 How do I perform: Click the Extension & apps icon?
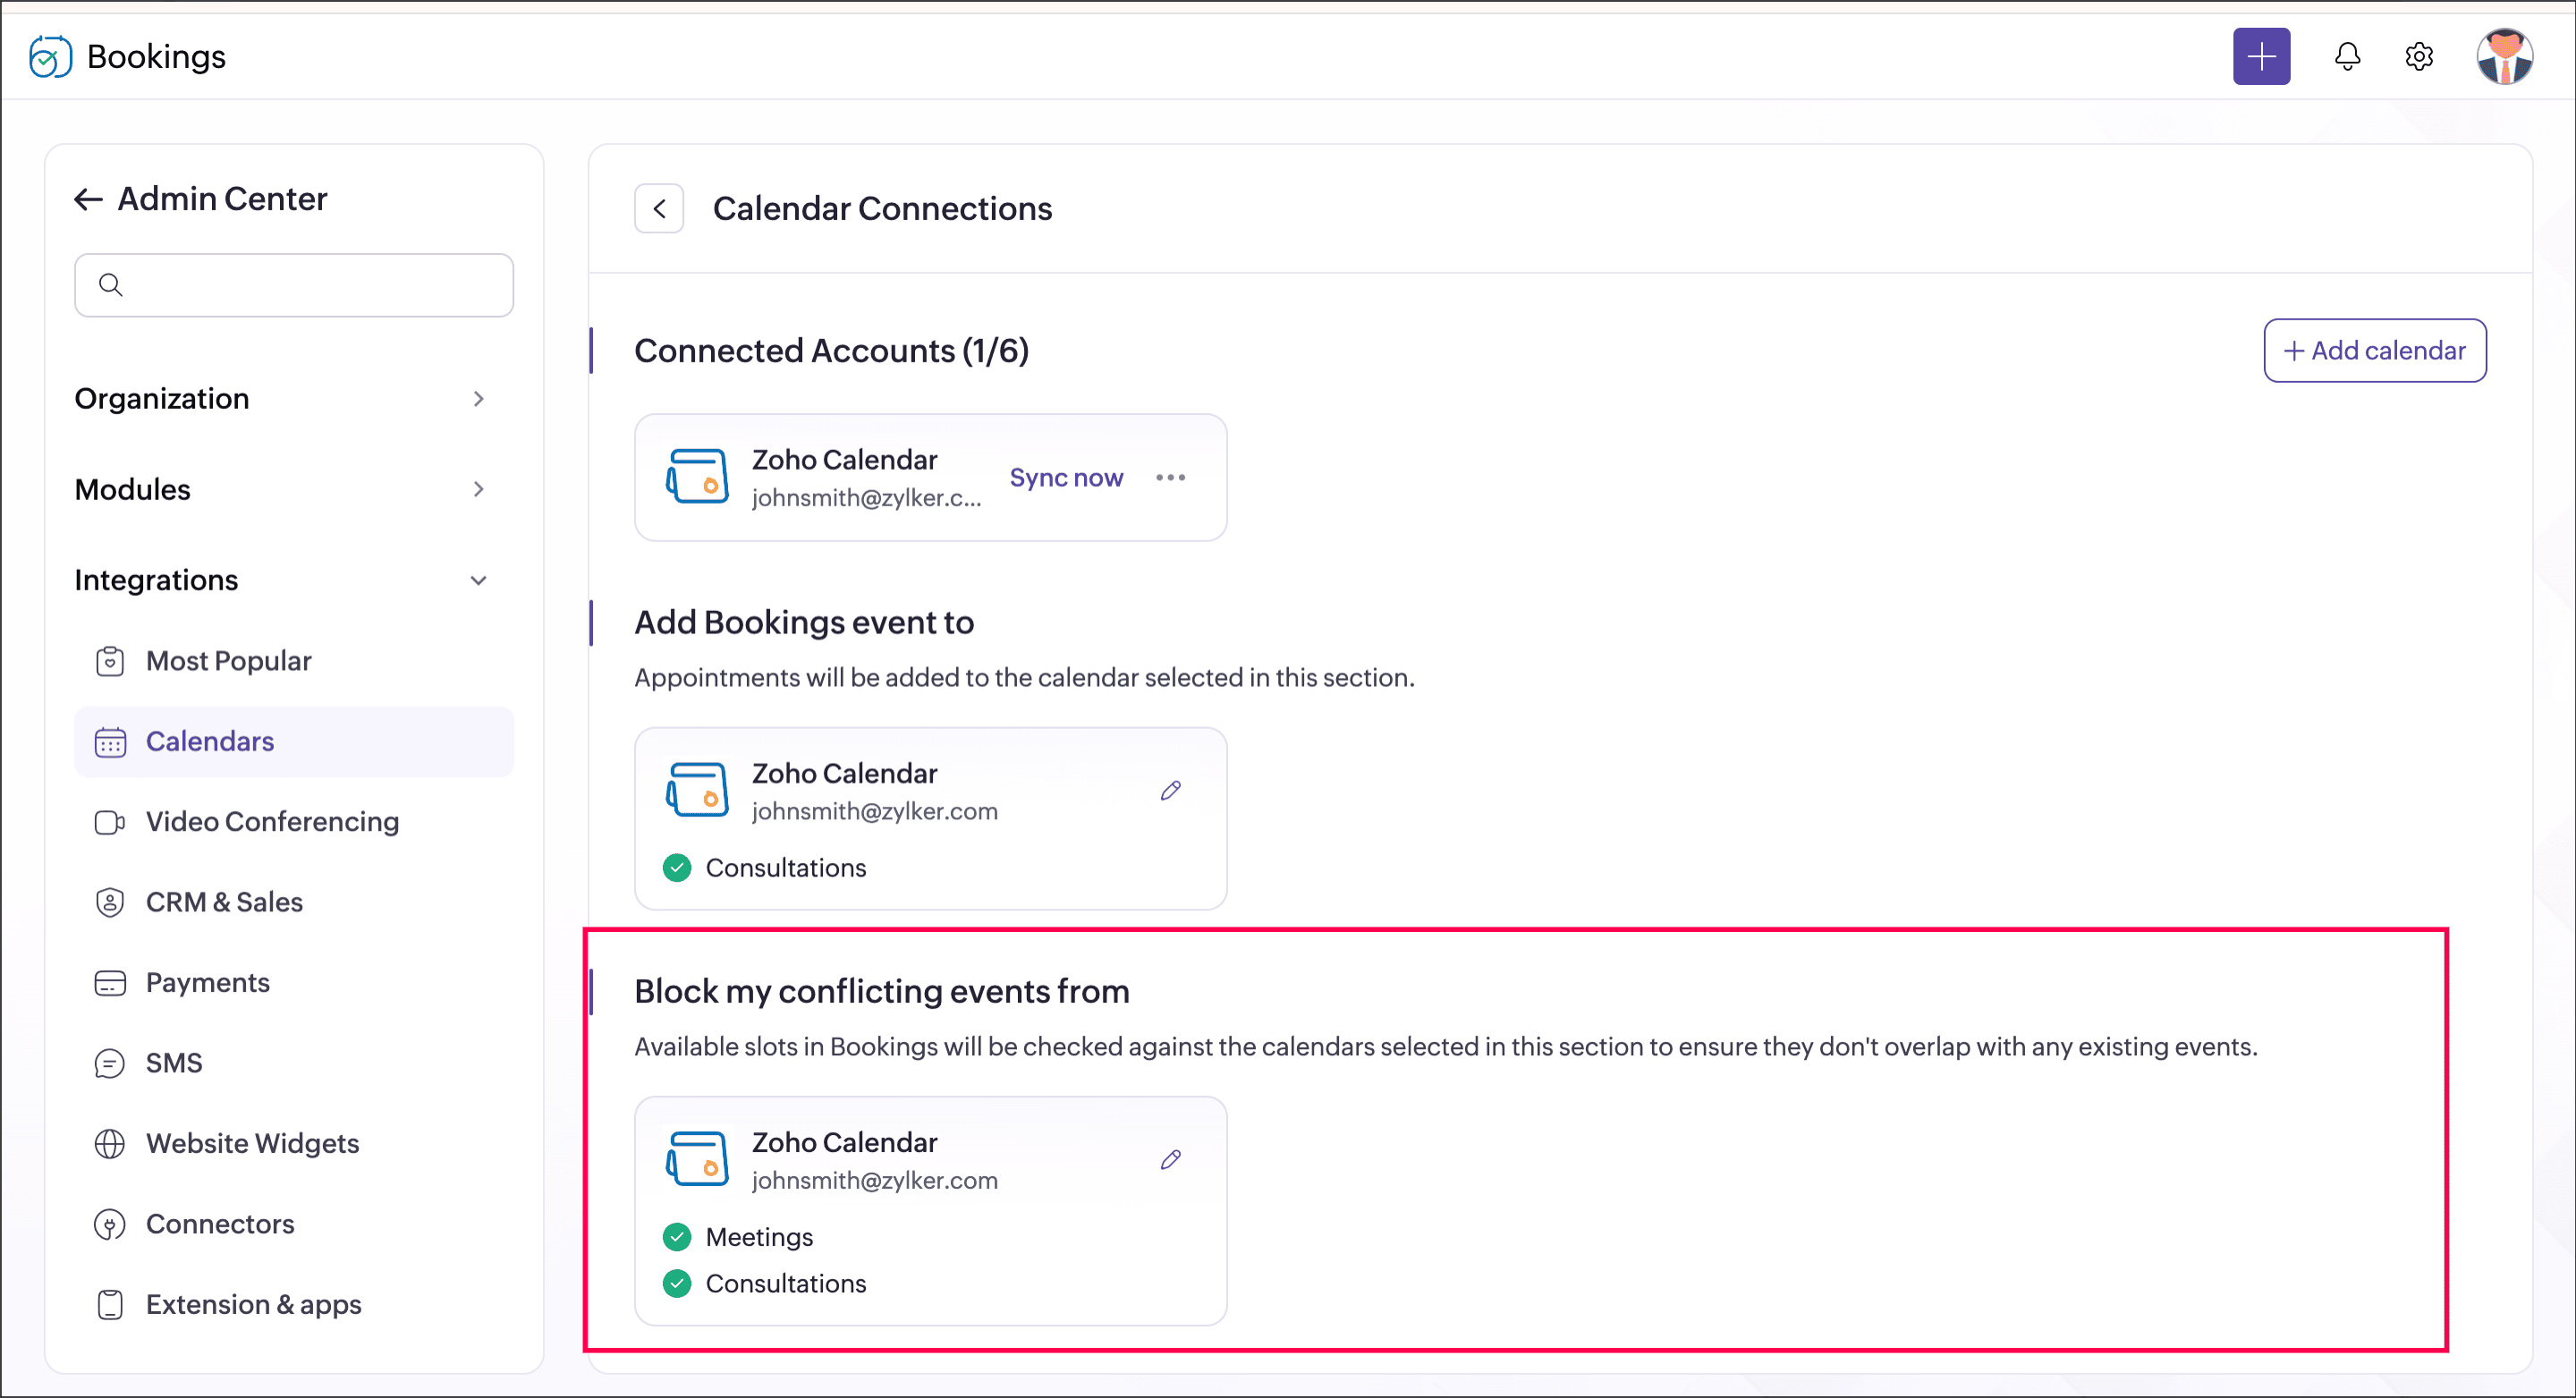pos(110,1304)
